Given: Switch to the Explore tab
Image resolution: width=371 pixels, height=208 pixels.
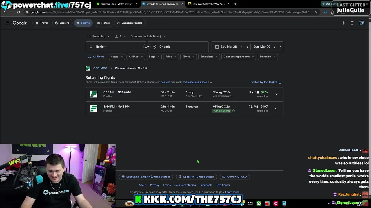Looking at the screenshot, I should 62,23.
